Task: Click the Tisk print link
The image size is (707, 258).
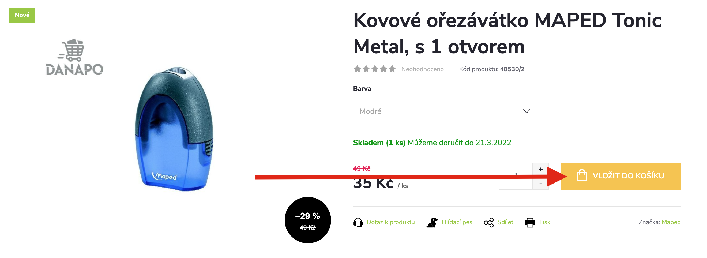Action: click(544, 222)
